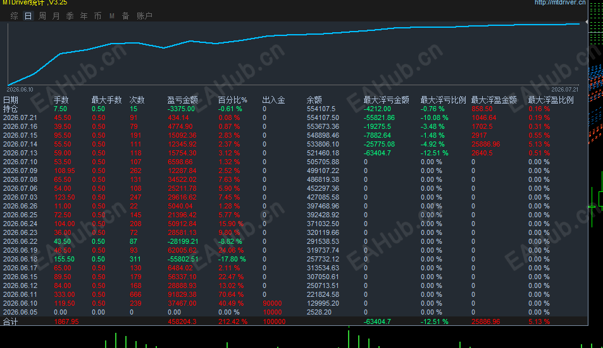The height and width of the screenshot is (348, 603).
Task: Click loss value -28199.21
Action: 183,241
